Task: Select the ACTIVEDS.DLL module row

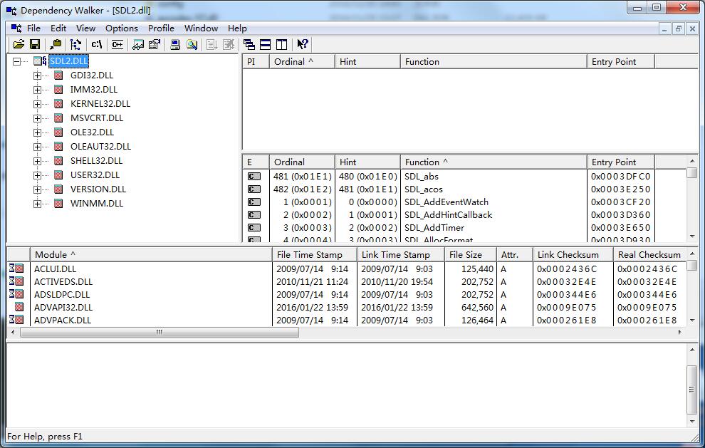Action: pos(346,281)
